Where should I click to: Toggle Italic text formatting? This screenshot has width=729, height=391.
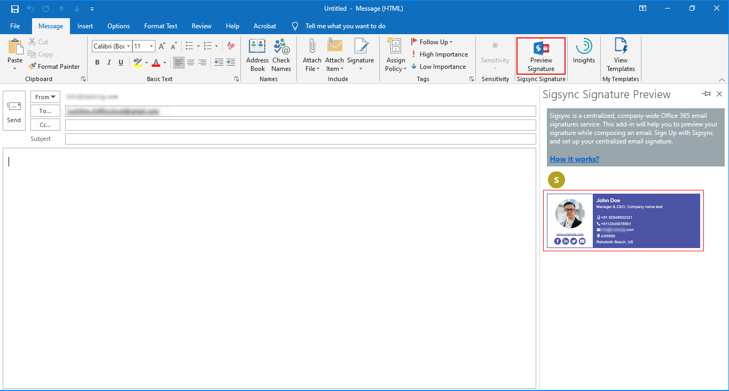point(109,63)
